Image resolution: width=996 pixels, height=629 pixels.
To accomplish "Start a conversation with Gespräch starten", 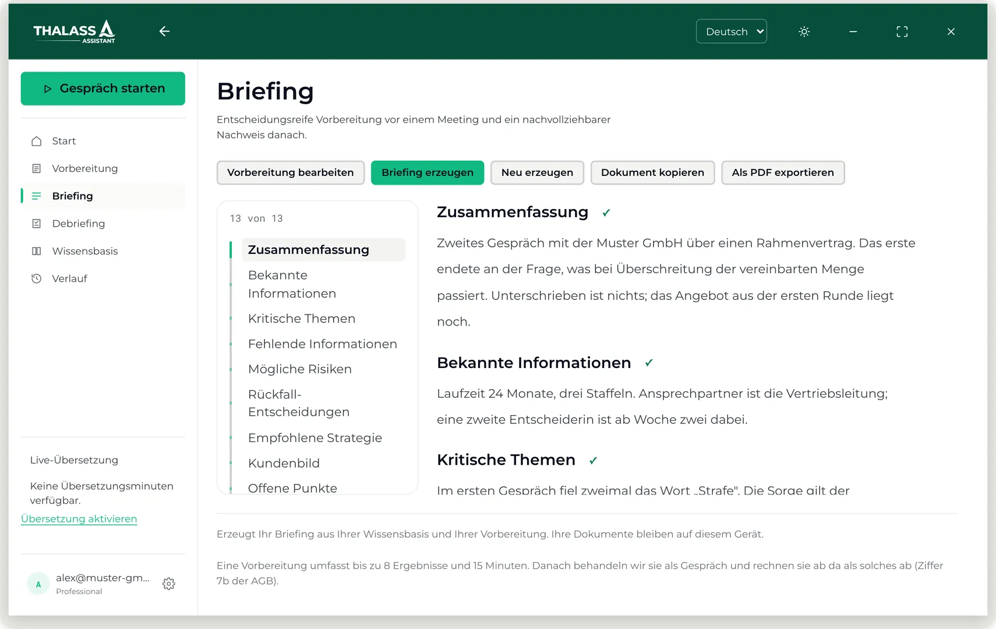I will pos(103,89).
